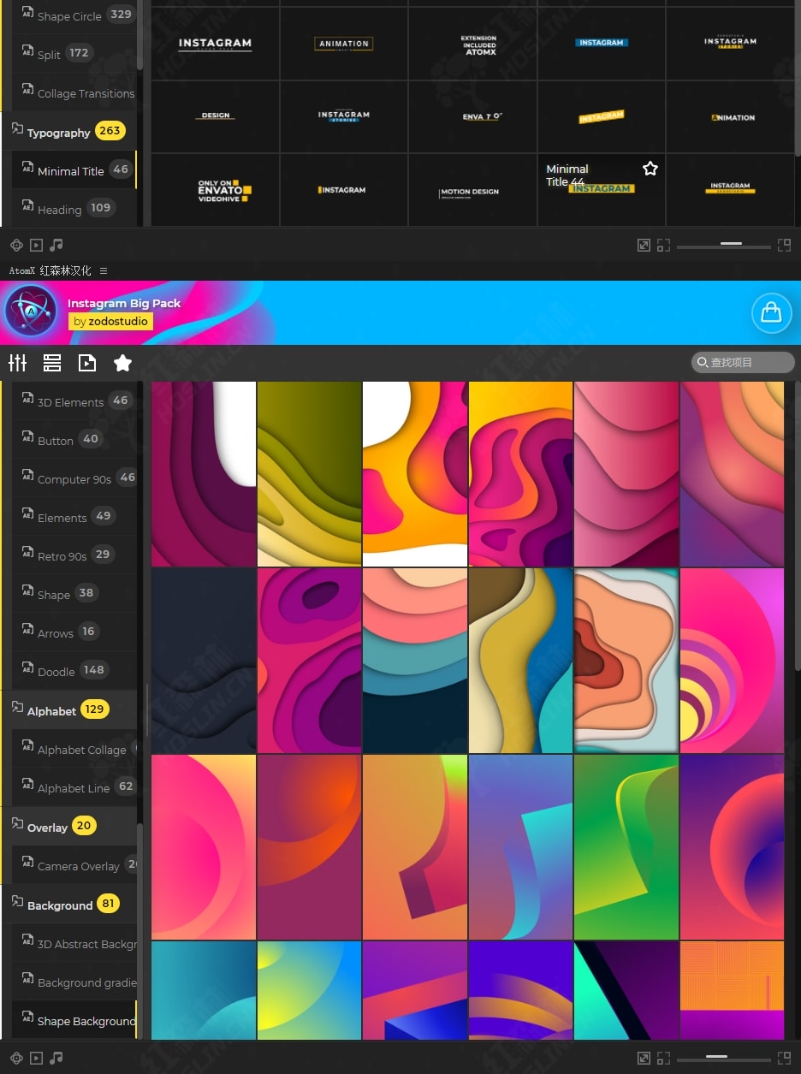
Task: Select the Shape Circle category
Action: (74, 15)
